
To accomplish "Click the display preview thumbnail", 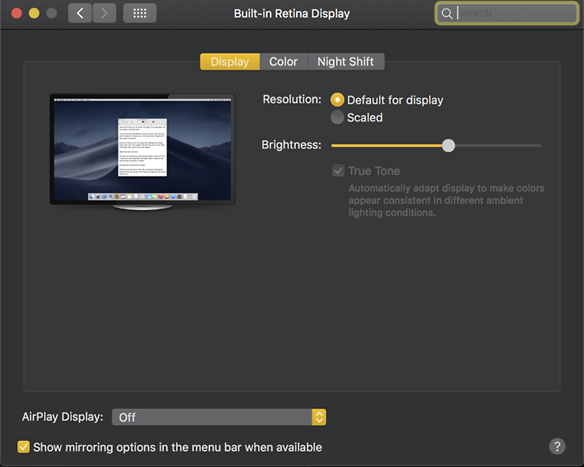I will [142, 152].
